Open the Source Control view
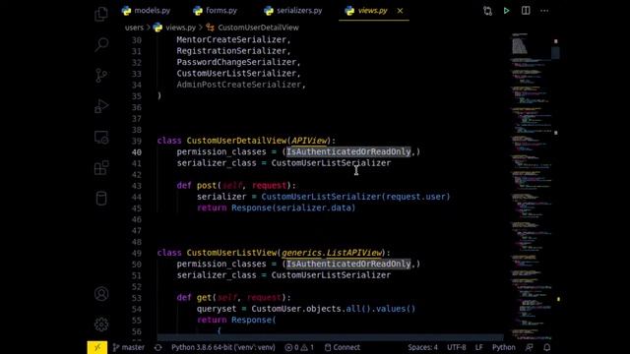 pos(101,75)
